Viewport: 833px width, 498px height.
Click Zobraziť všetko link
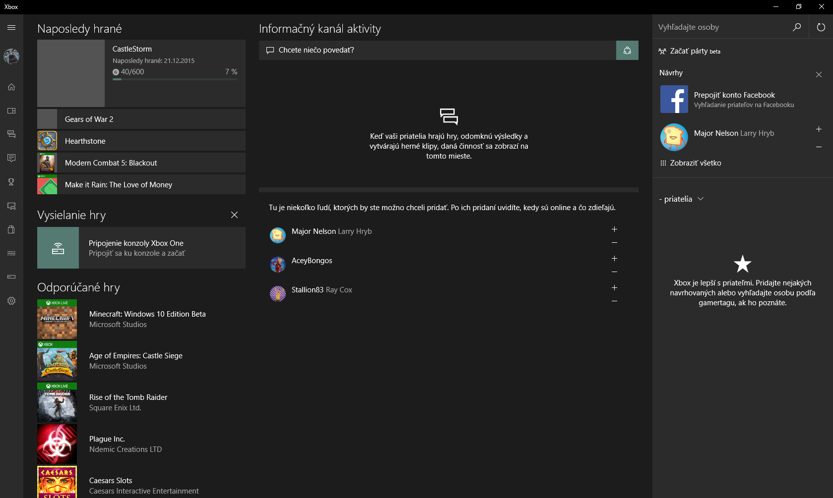pos(691,163)
